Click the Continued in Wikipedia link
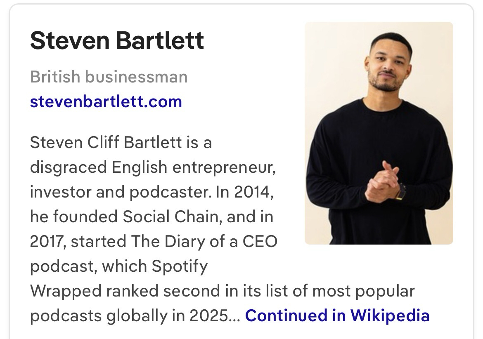This screenshot has height=339, width=483. [337, 315]
